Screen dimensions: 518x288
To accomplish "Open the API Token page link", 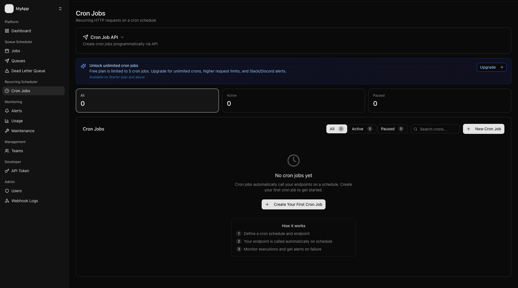I will (34, 171).
